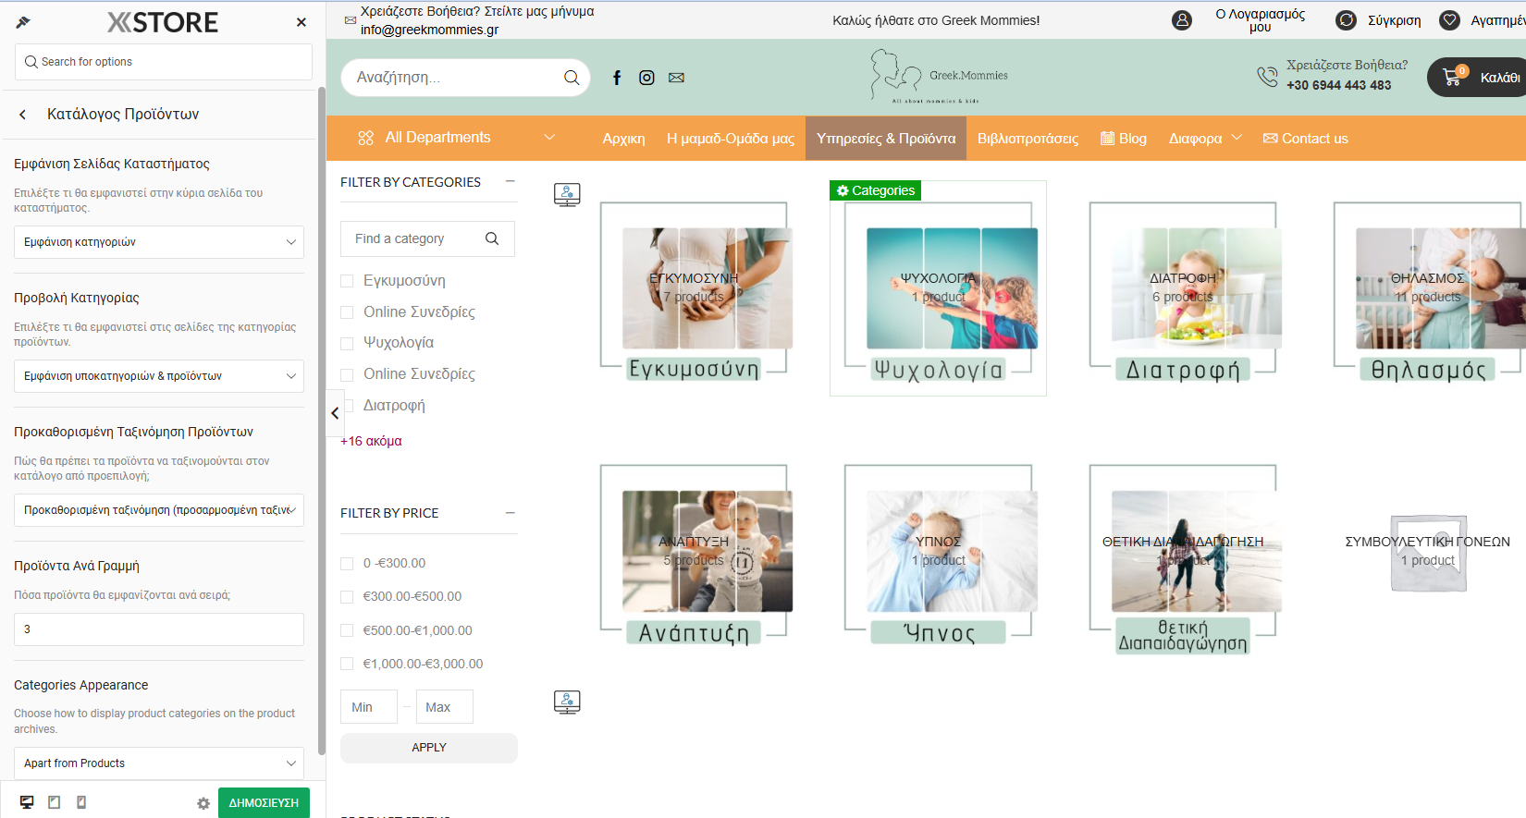Click the paintbrush icon in customizer header
The image size is (1526, 818).
pos(23,22)
